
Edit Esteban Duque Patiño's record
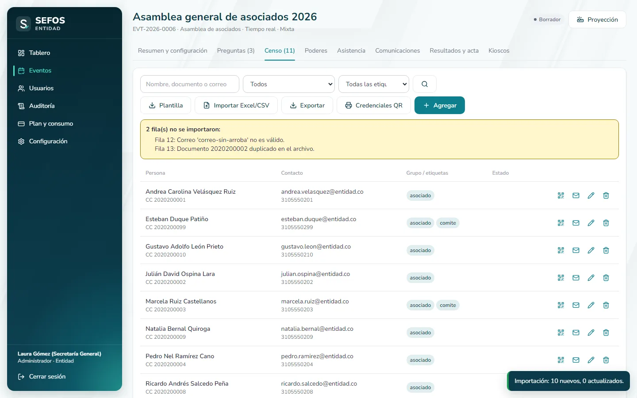tap(591, 223)
